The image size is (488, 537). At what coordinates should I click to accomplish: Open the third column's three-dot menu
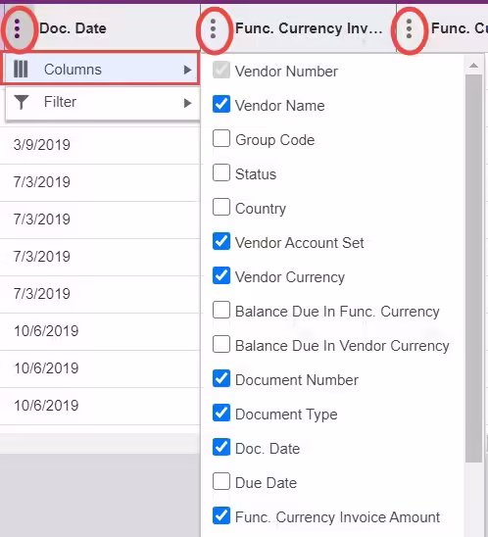(x=409, y=28)
